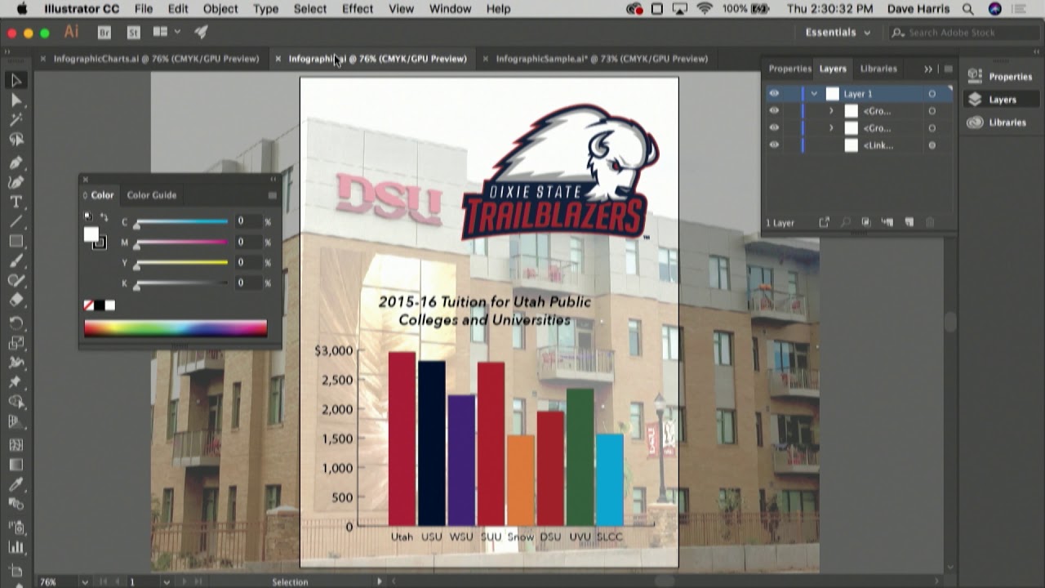Viewport: 1045px width, 588px height.
Task: Switch to Libraries tab in the panel group
Action: (878, 69)
